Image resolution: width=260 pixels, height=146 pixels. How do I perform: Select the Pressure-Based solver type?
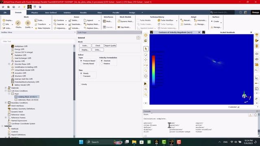click(88, 61)
